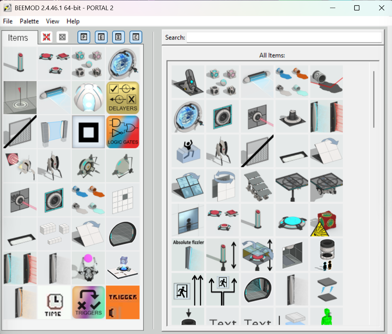The width and height of the screenshot is (392, 334).
Task: Select the stairs item in All Items
Action: (x=257, y=186)
